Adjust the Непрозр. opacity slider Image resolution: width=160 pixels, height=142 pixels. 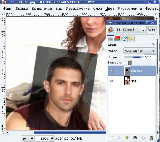[134, 57]
